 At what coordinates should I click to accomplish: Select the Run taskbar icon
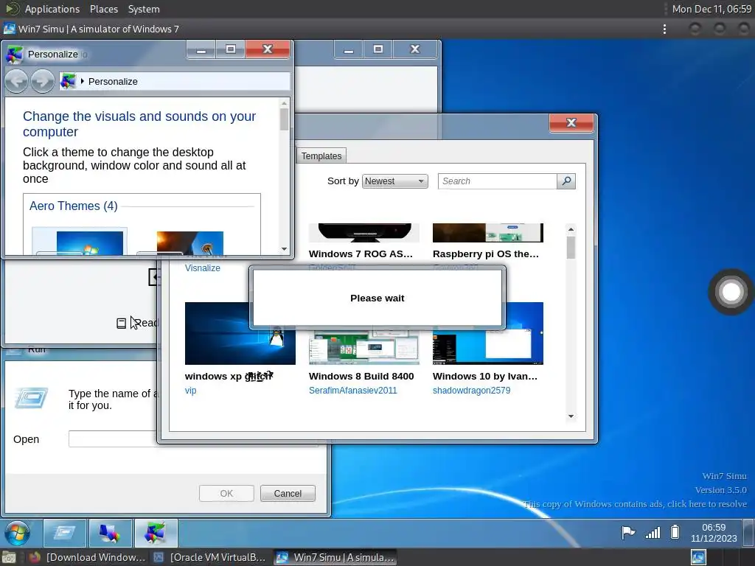point(65,534)
